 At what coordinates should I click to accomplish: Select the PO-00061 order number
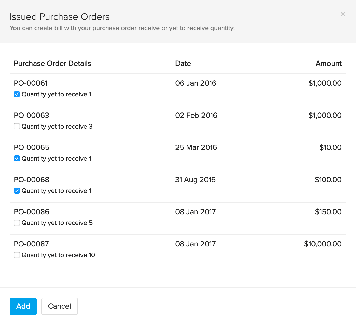click(31, 83)
